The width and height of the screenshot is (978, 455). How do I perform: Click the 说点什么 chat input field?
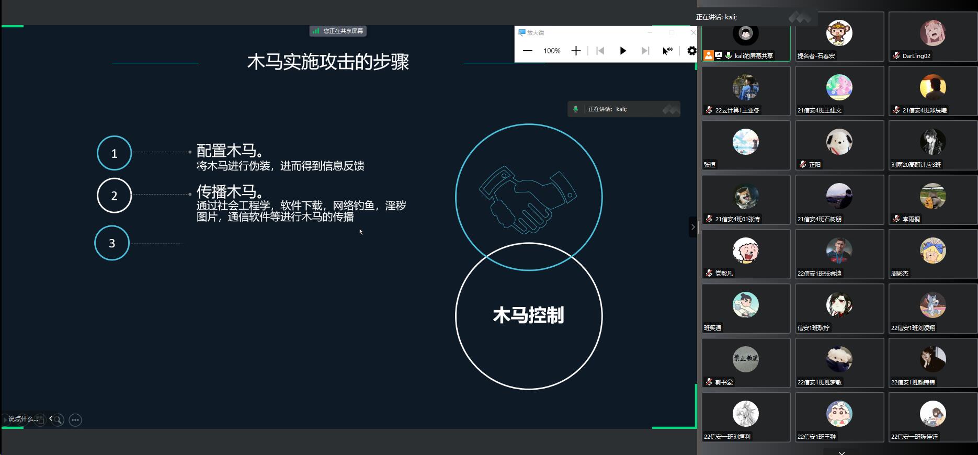(22, 419)
